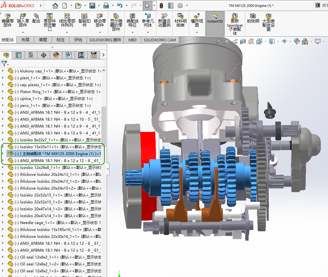Screen dimensions: 328x277
Task: Select the DimXpertManager crosshair tab
Action: (44, 55)
